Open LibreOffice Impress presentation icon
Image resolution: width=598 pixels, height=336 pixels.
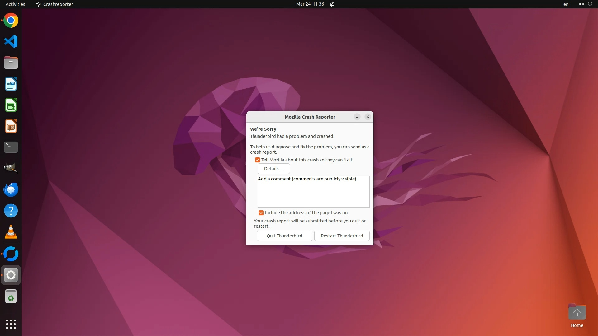point(11,126)
